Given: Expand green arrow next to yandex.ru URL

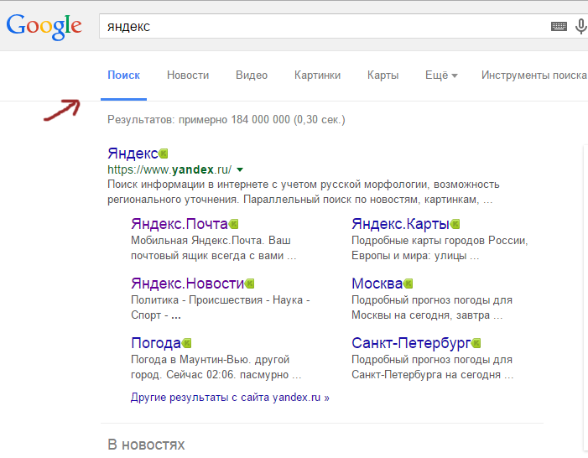Looking at the screenshot, I should [x=240, y=169].
